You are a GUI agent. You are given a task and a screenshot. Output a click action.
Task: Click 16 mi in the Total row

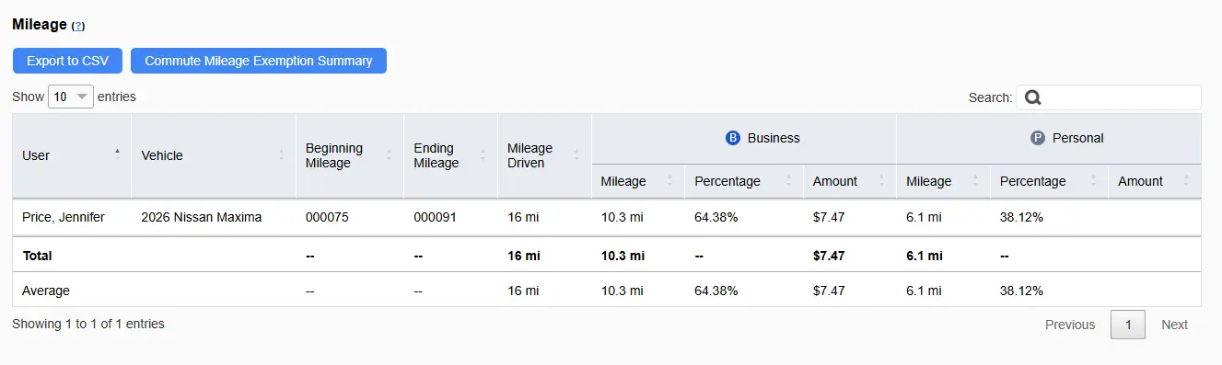pyautogui.click(x=524, y=256)
